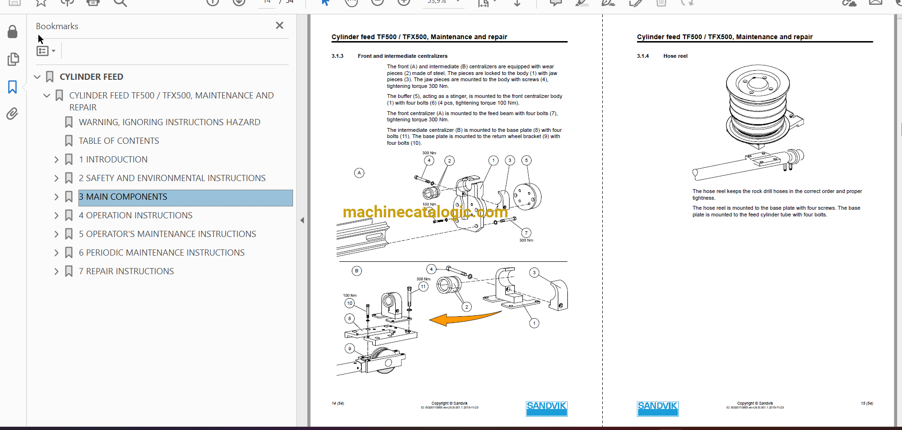Open the security lock settings panel
The width and height of the screenshot is (902, 430).
[x=13, y=32]
